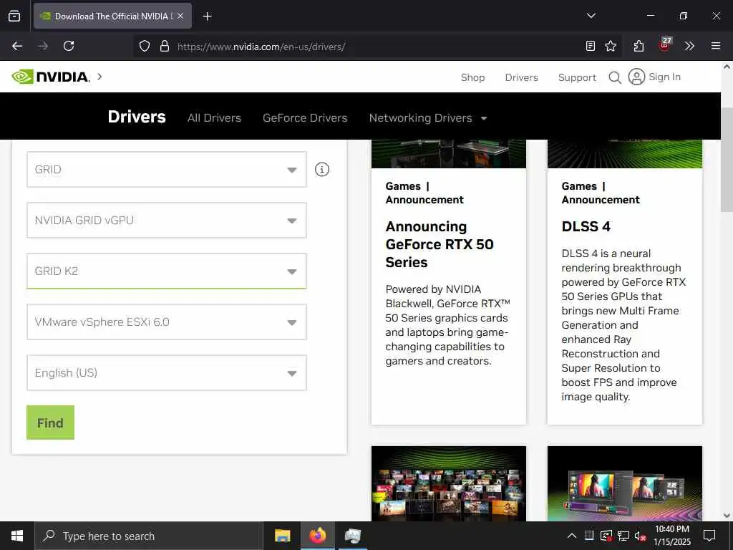Click the muted volume tray icon
Screen dimensions: 733x550
pos(640,536)
